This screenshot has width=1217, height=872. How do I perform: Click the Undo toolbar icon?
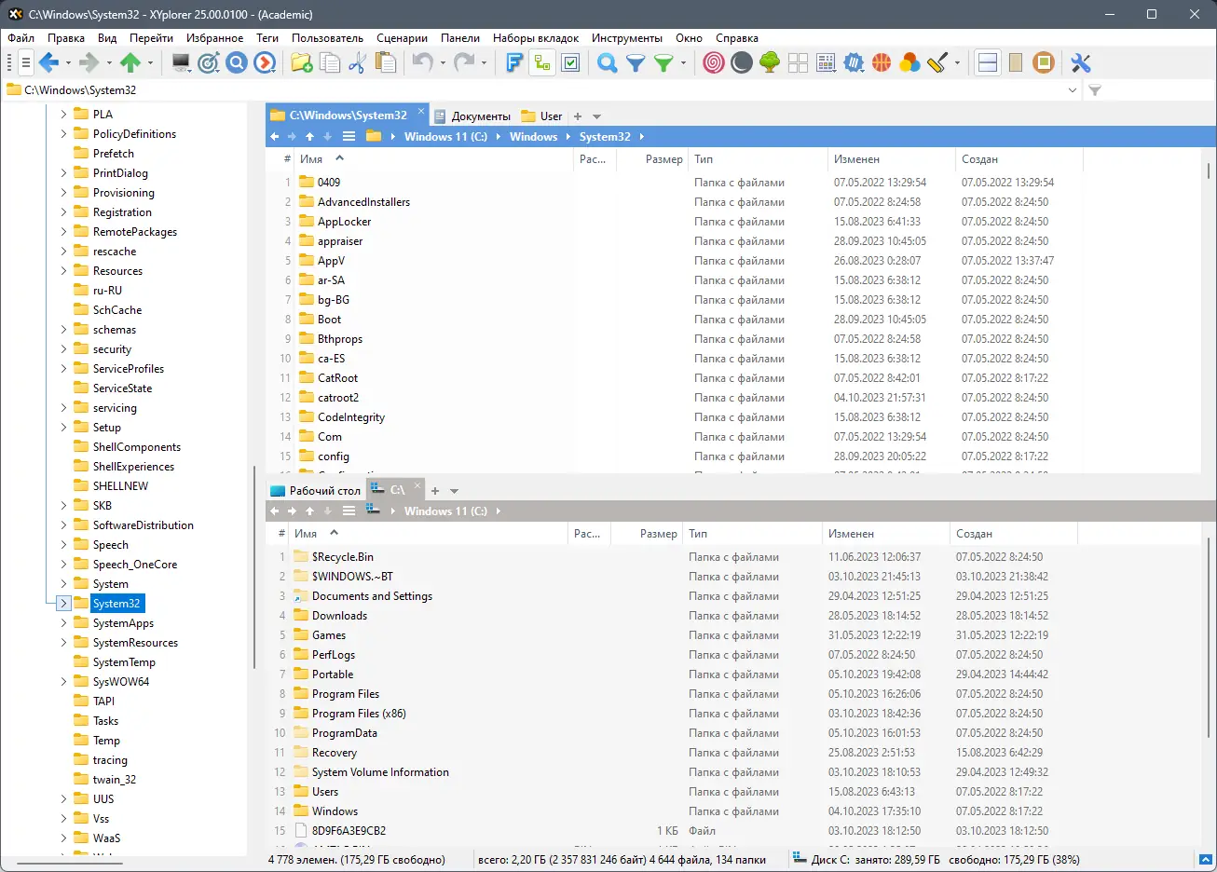point(421,62)
